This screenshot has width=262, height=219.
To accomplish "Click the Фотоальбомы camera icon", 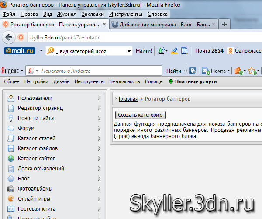I will click(x=11, y=189).
